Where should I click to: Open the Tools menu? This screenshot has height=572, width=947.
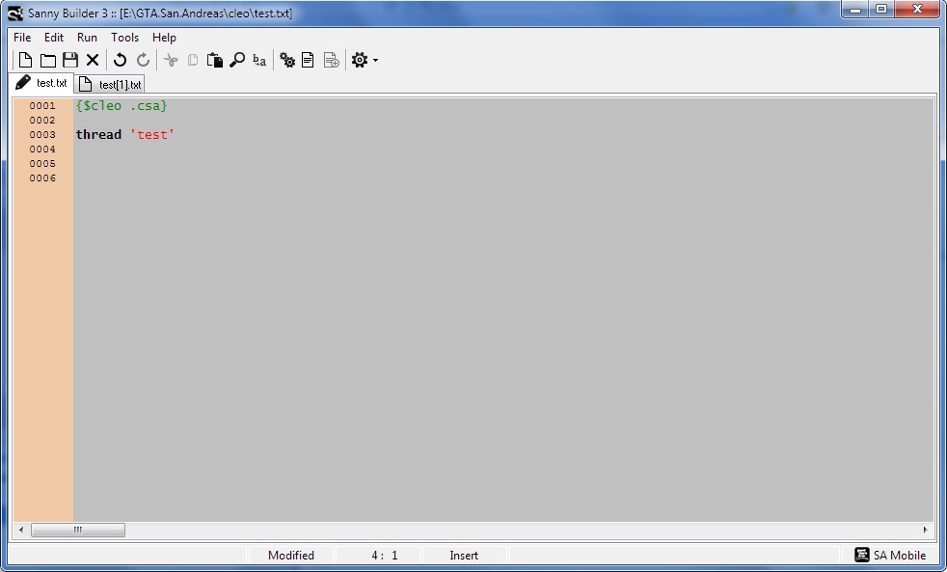(124, 37)
